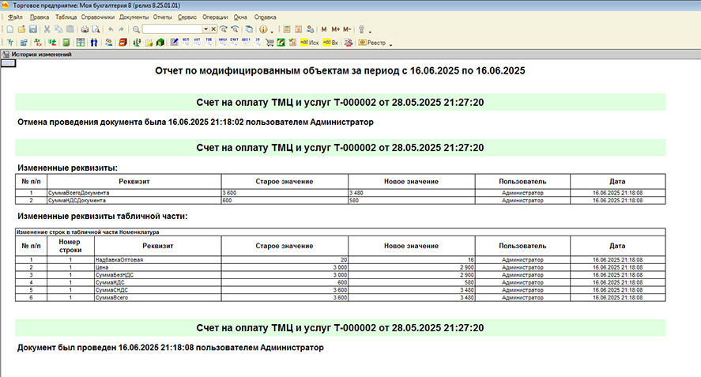Open the Отчеты menu
Viewport: 701px width, 377px height.
[164, 17]
